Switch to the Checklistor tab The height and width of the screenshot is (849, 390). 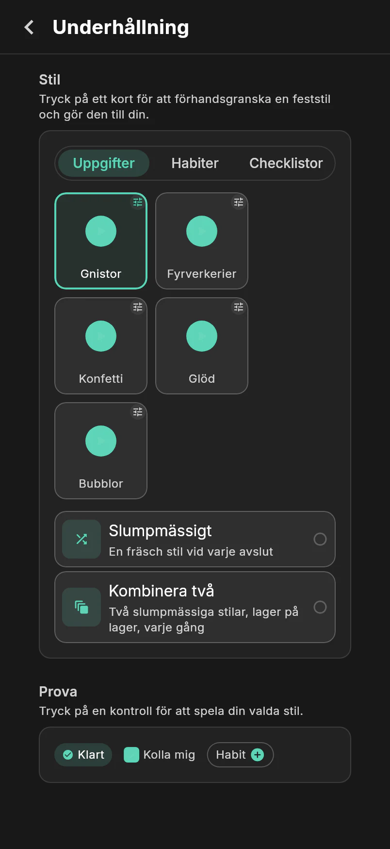(286, 163)
